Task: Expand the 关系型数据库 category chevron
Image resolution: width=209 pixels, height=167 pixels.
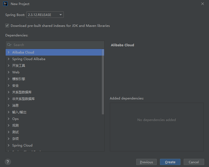Action: tap(9, 92)
